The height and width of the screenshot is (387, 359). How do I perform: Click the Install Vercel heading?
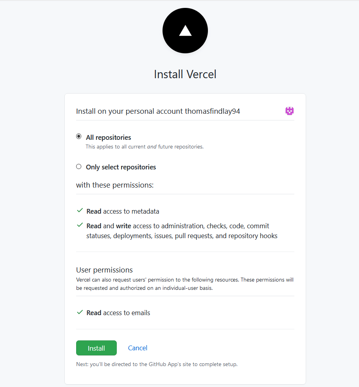[x=185, y=74]
